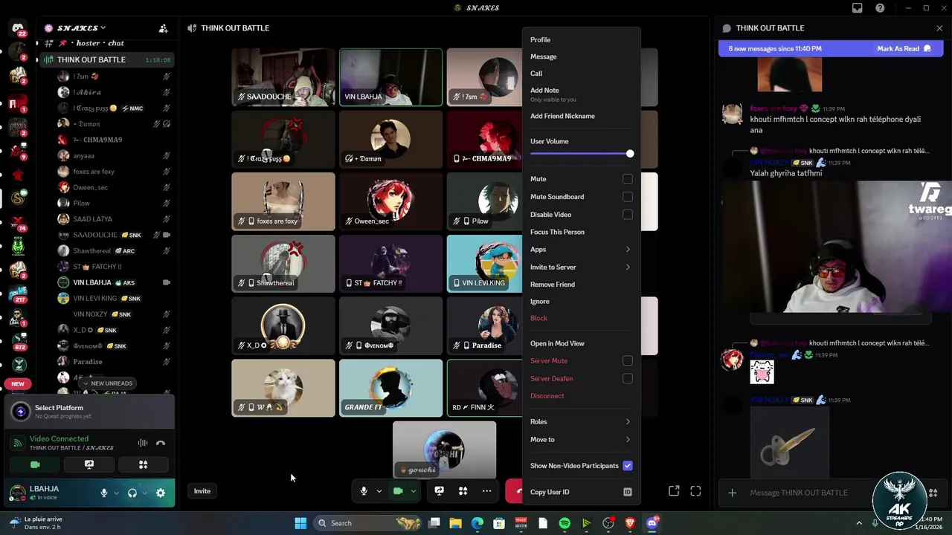952x535 pixels.
Task: Toggle Server Deafen checkbox
Action: click(628, 379)
